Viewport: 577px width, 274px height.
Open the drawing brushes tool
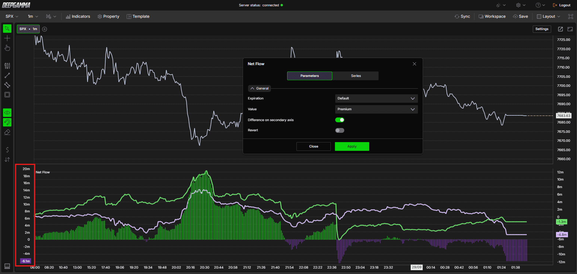7,66
